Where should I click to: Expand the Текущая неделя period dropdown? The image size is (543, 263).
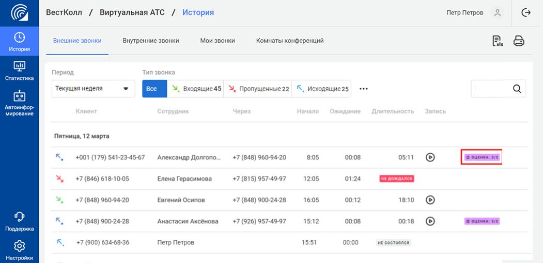[94, 89]
